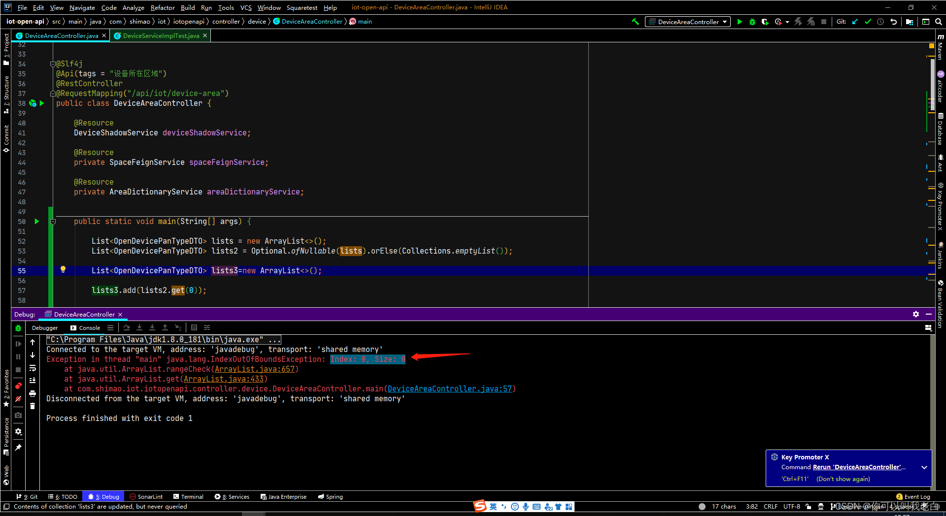Collapse annotations fold marker at @Slf4j
Image resolution: width=946 pixels, height=516 pixels.
(53, 64)
